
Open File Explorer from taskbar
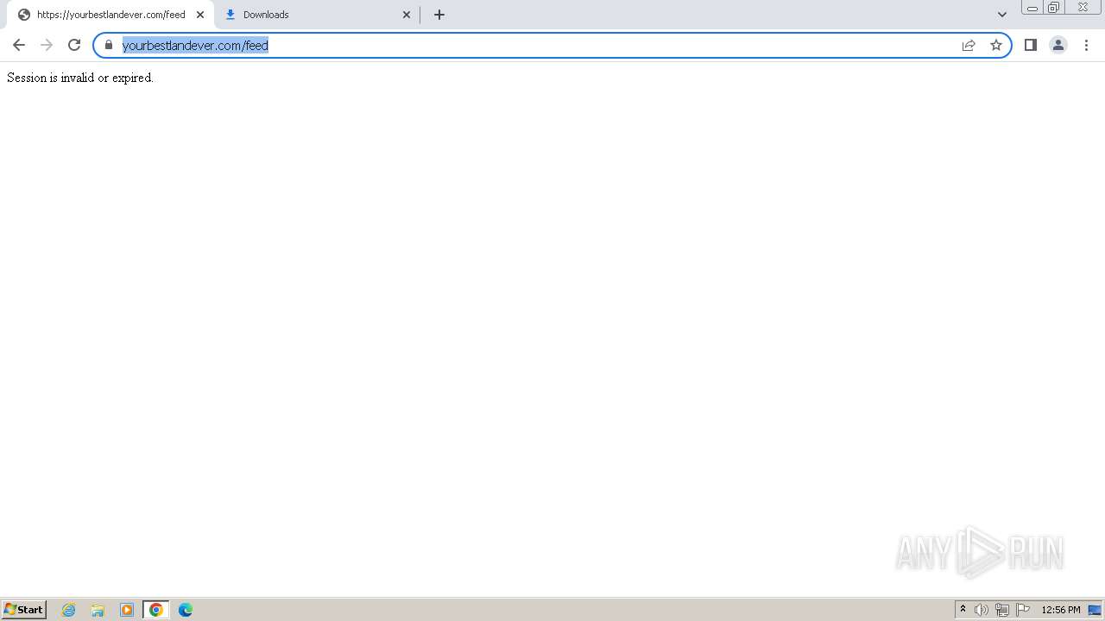coord(98,610)
